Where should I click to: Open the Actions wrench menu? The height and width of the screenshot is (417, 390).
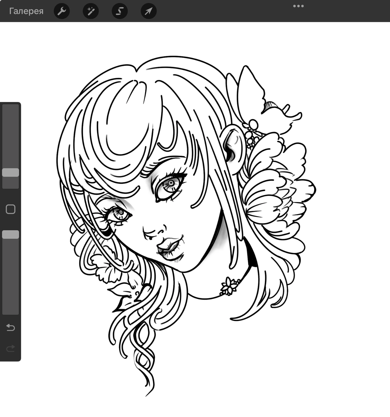pyautogui.click(x=62, y=11)
